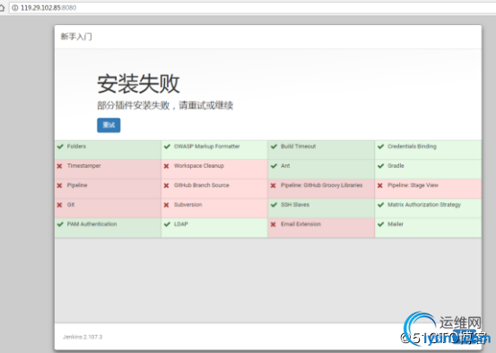Select the Build Timeout plugin text
This screenshot has width=496, height=353.
coord(299,146)
